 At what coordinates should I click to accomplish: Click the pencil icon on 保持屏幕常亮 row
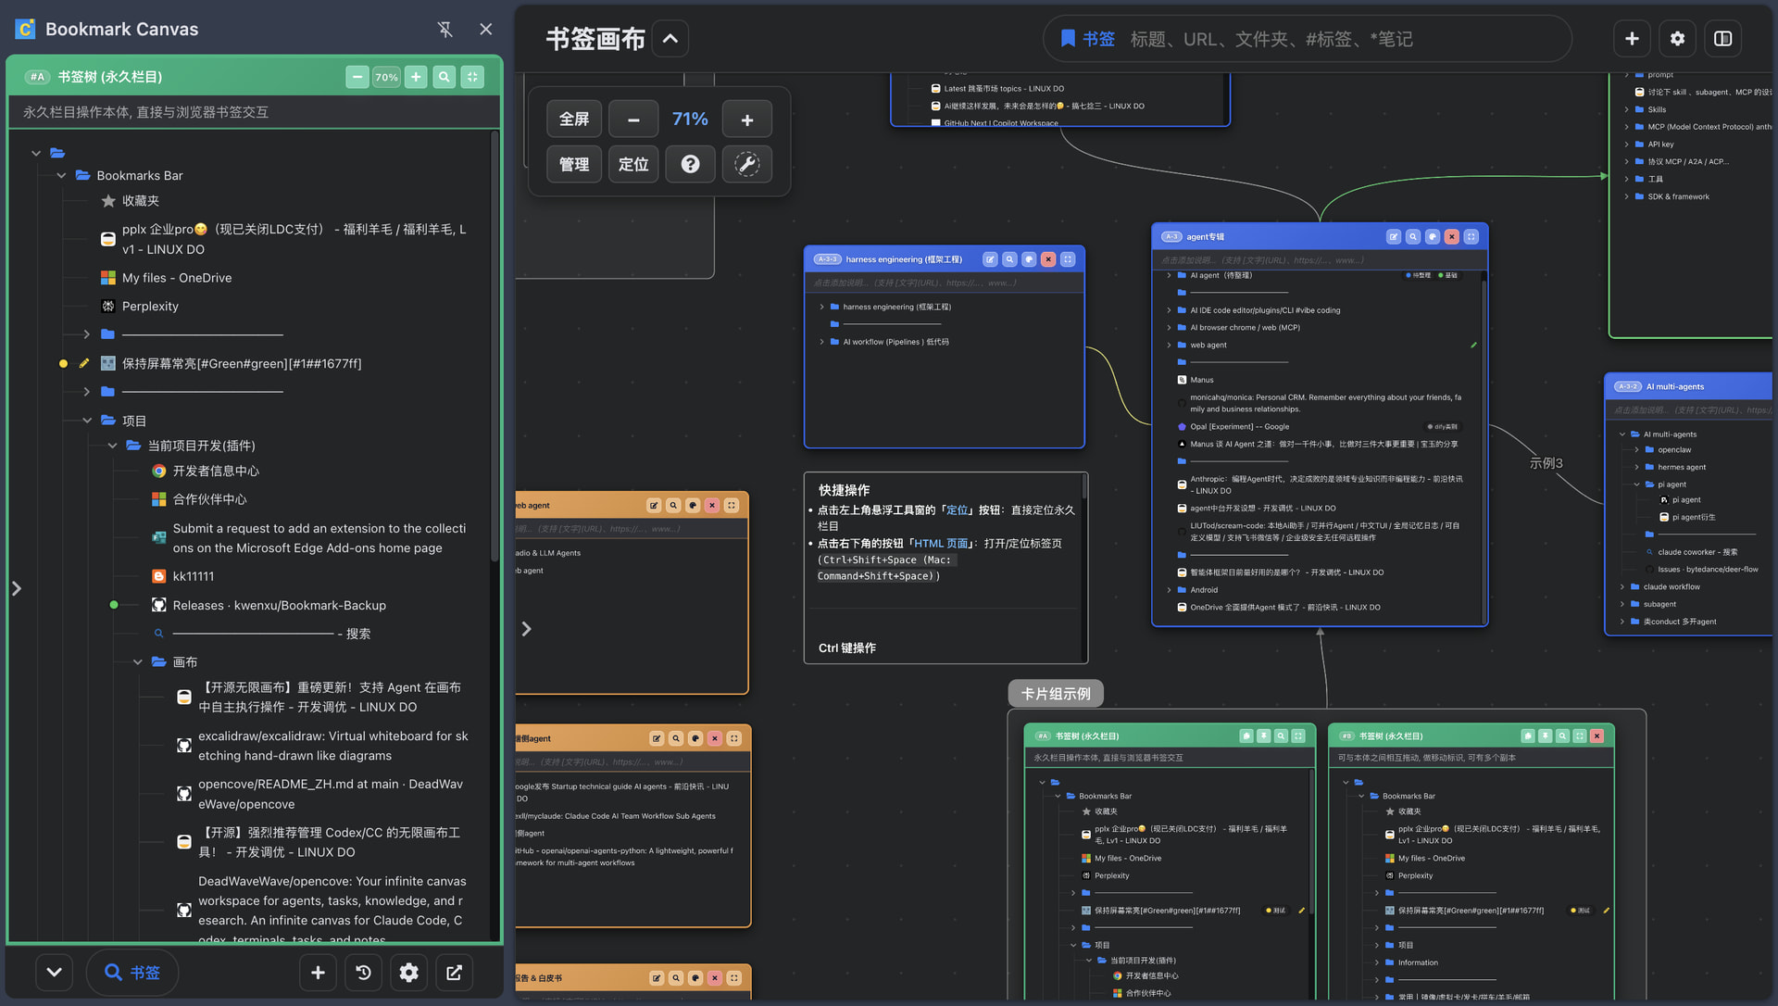(x=84, y=364)
